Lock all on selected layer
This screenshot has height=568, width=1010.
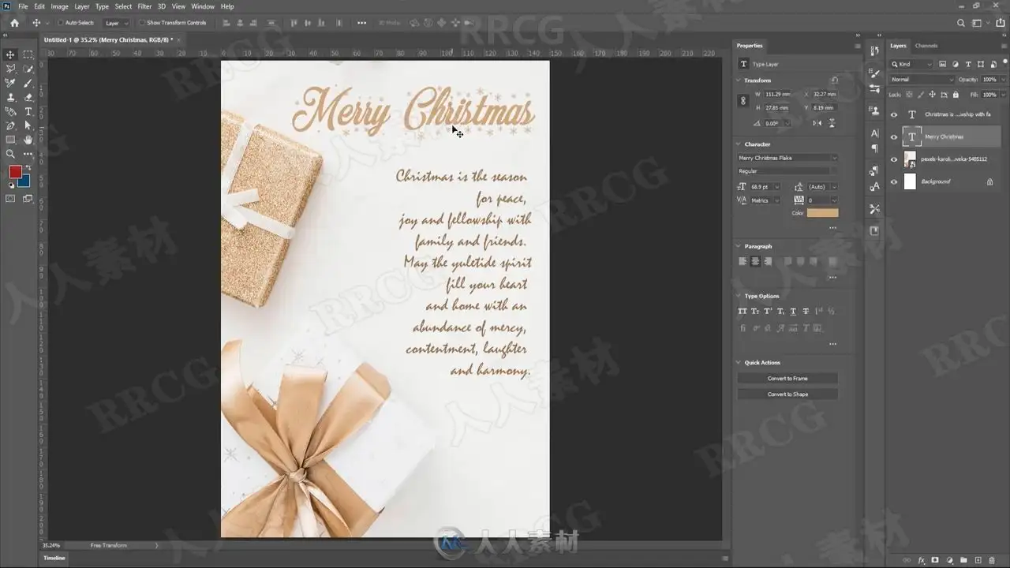(956, 94)
